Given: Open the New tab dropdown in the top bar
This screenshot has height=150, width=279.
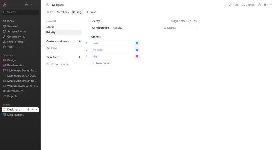Looking at the screenshot, I should 91,12.
